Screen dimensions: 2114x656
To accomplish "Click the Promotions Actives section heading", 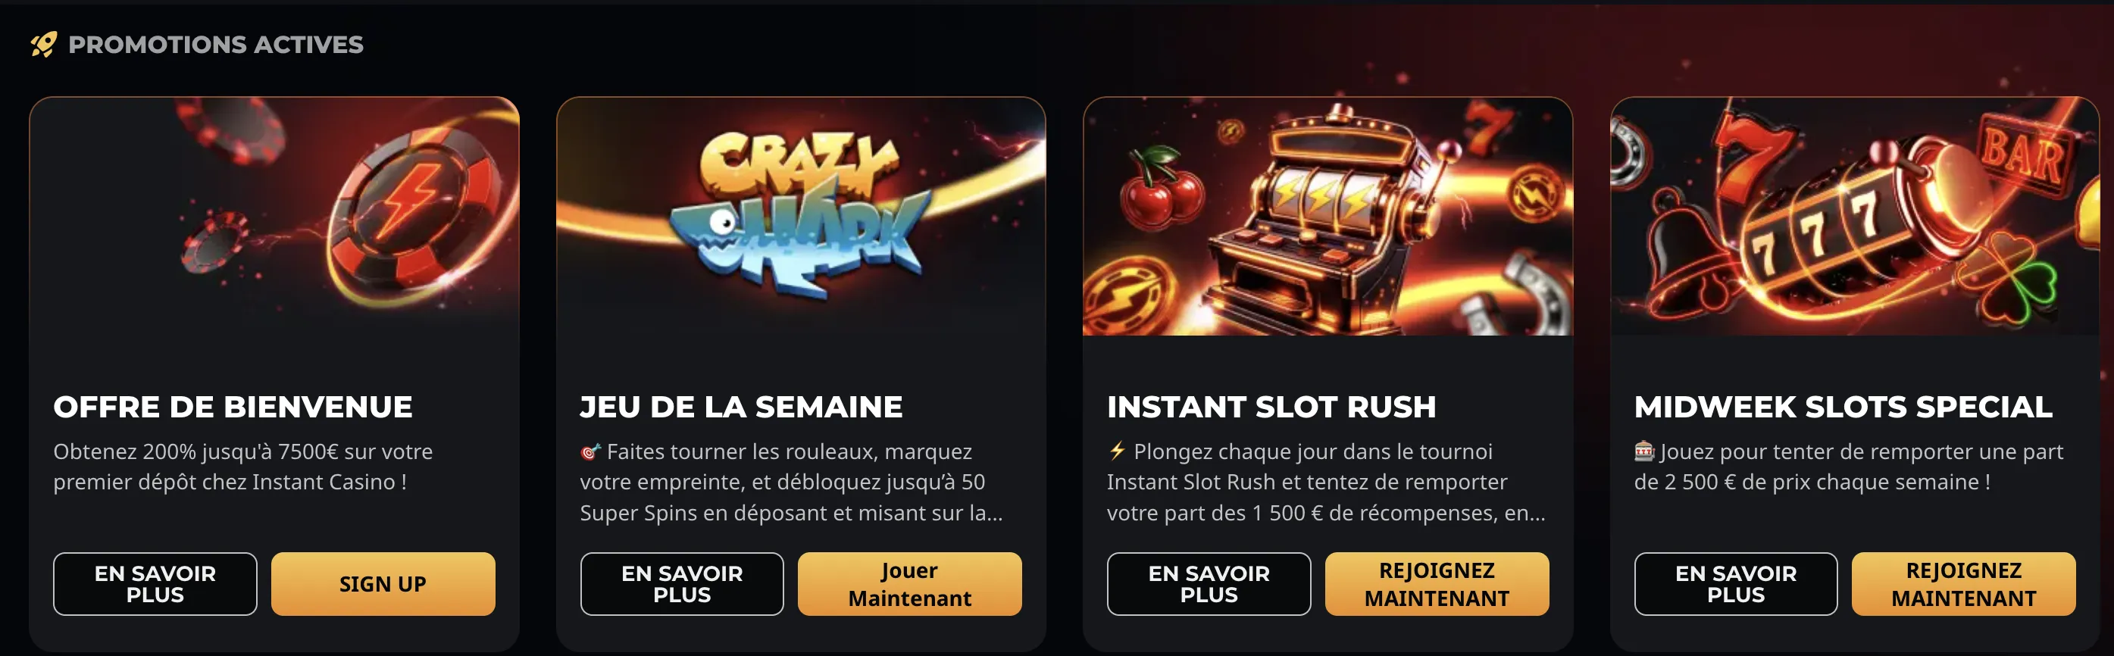I will [216, 44].
